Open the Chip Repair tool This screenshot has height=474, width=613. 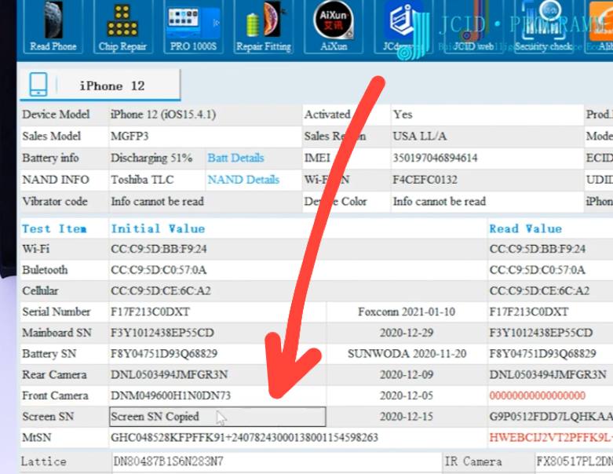pyautogui.click(x=122, y=27)
